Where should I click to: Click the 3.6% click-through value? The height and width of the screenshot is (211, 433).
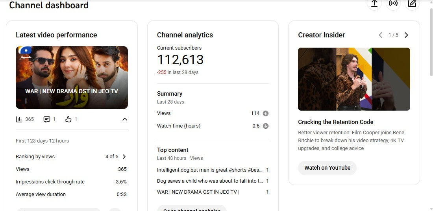[x=121, y=182]
